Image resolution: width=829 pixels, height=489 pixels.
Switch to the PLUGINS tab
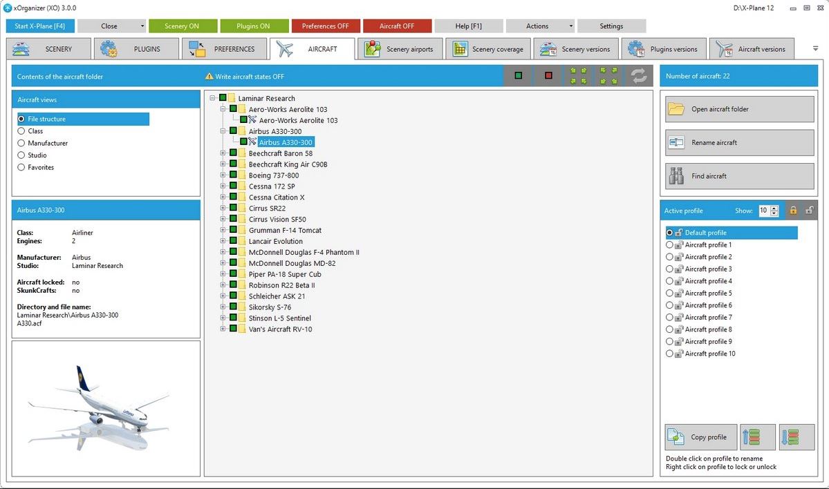point(136,48)
